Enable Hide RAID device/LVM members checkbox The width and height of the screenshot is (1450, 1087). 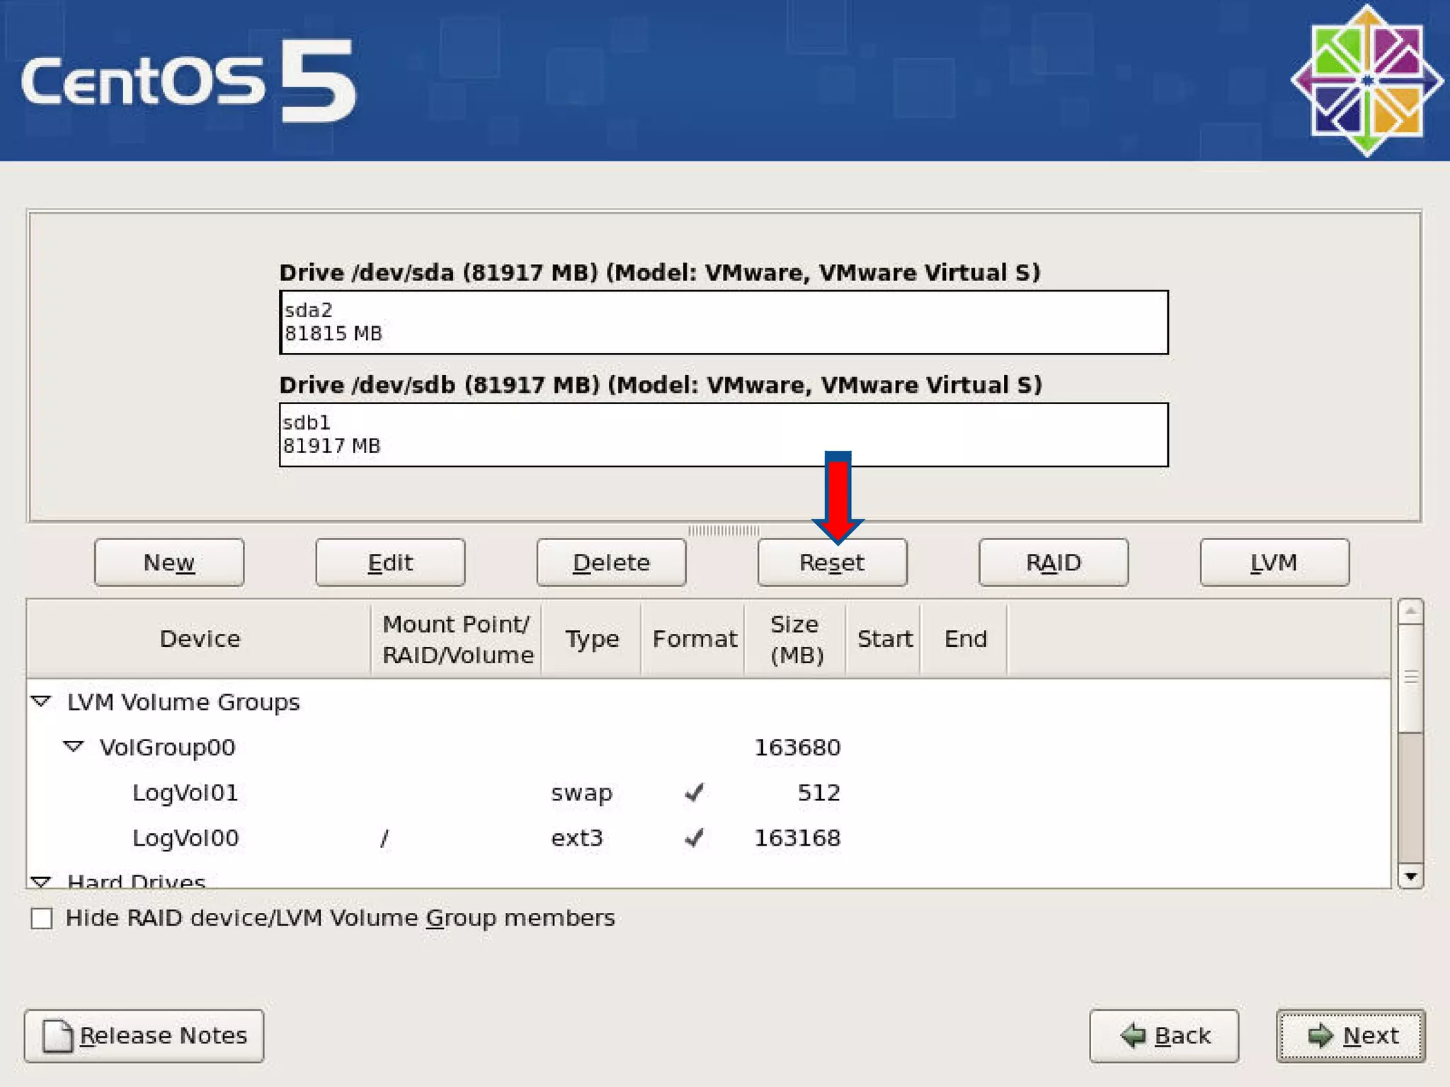click(42, 919)
